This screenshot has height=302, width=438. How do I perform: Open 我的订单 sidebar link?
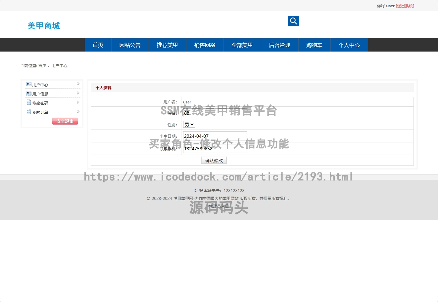(40, 113)
